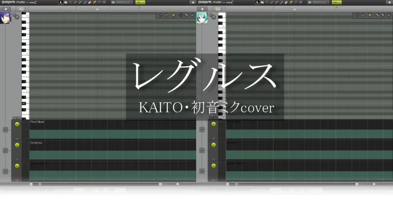Click the green button in right editor toolbar
393x221 pixels.
337,2
